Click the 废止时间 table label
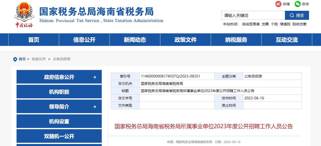The width and height of the screenshot is (321, 146). (229, 105)
